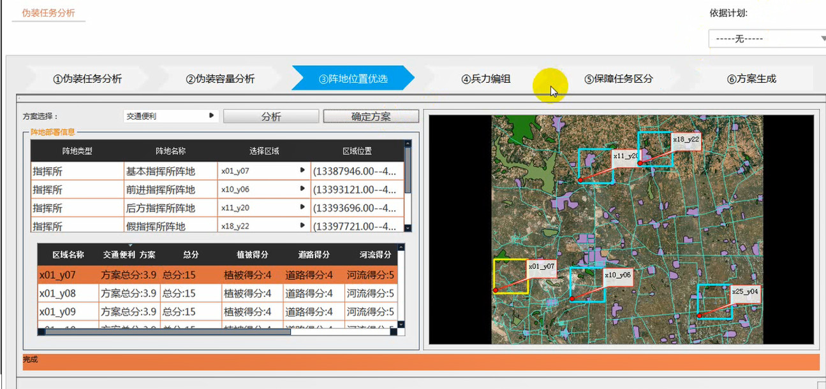The width and height of the screenshot is (826, 389).
Task: Open region dropdown x01_y07 for 基本指挥所阵地
Action: [264, 171]
